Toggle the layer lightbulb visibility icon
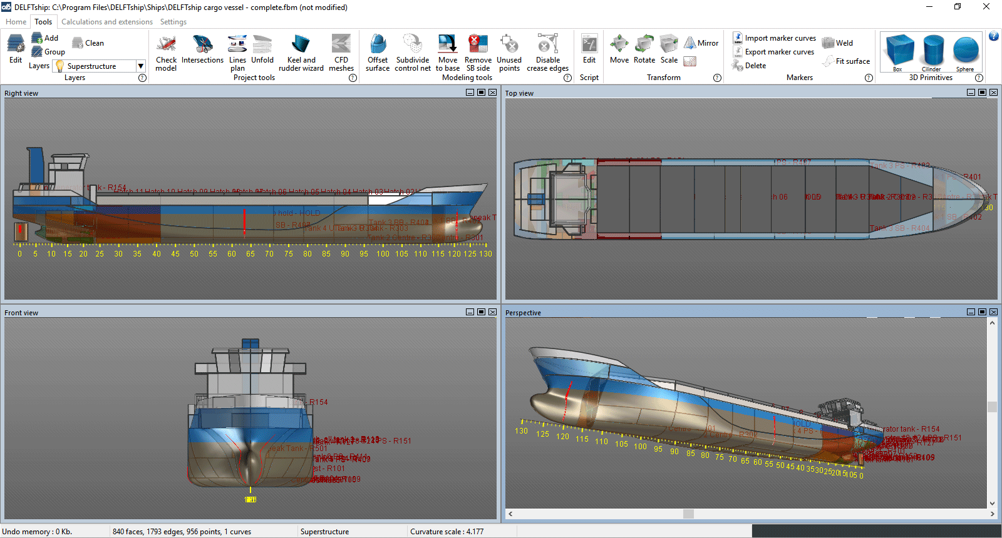 point(59,66)
